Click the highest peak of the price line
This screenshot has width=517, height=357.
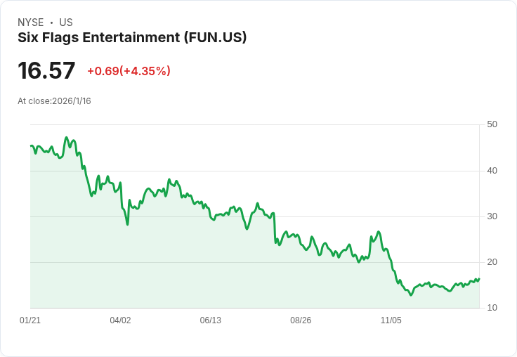click(x=66, y=138)
